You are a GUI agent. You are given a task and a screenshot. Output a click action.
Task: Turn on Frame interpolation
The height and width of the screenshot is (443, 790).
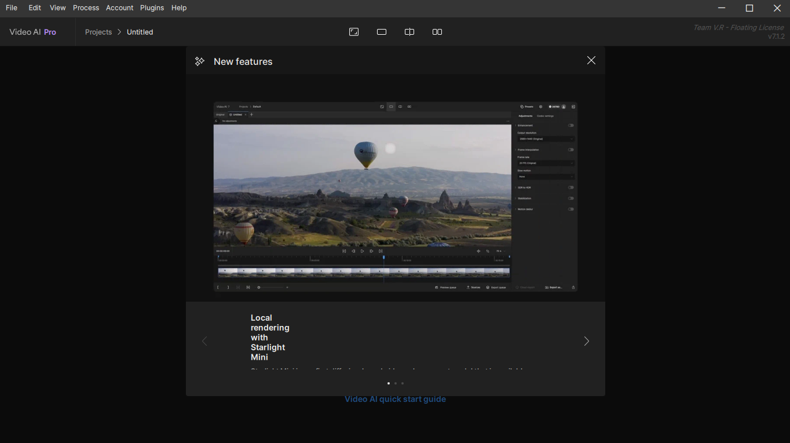(571, 149)
